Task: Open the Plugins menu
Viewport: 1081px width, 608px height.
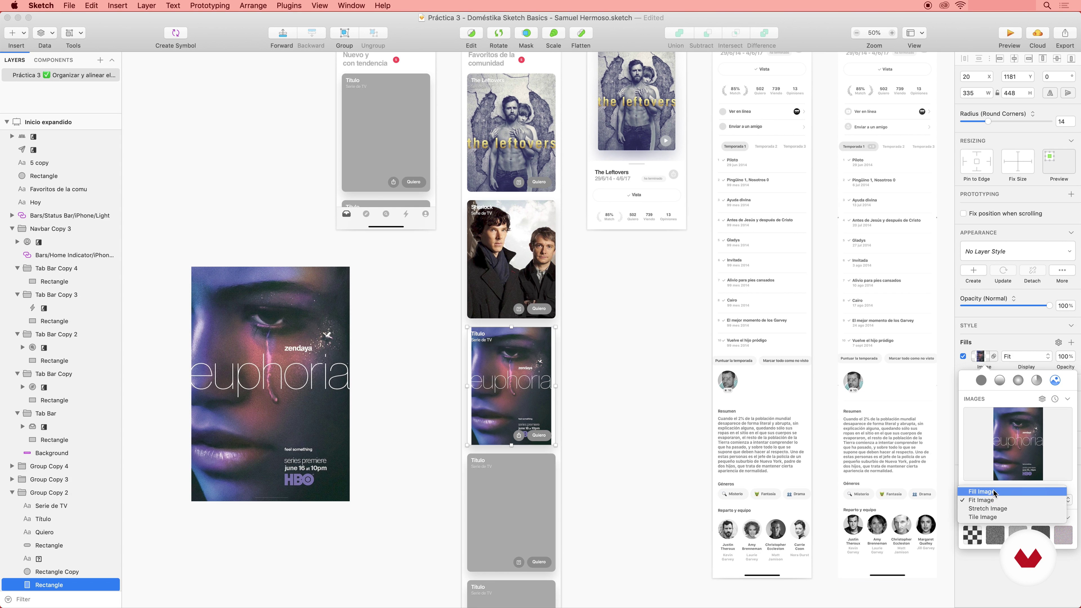Action: pyautogui.click(x=289, y=5)
